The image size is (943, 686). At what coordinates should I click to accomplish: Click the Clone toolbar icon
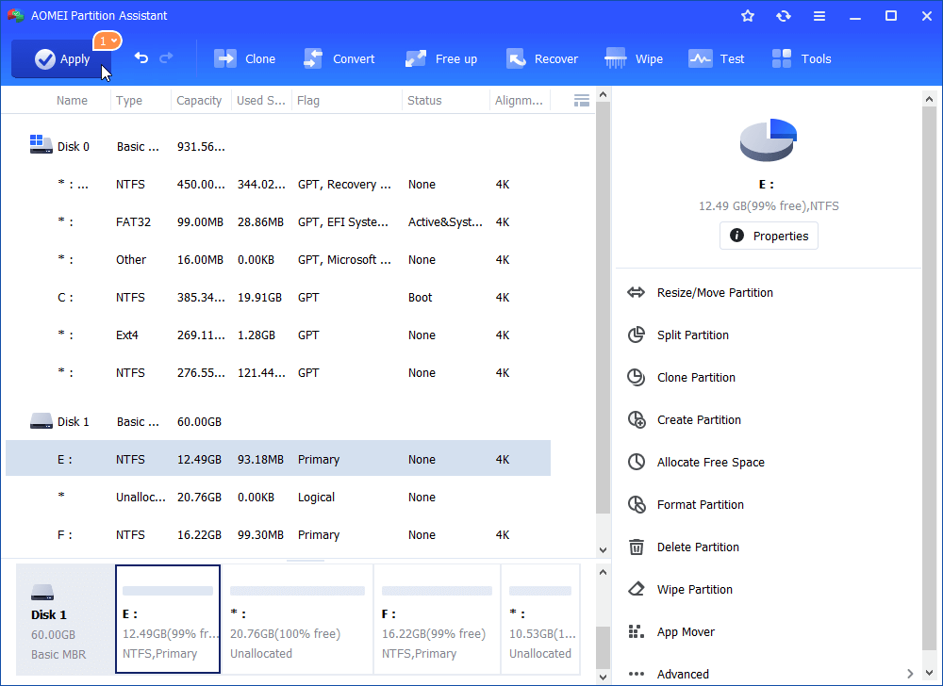tap(225, 58)
